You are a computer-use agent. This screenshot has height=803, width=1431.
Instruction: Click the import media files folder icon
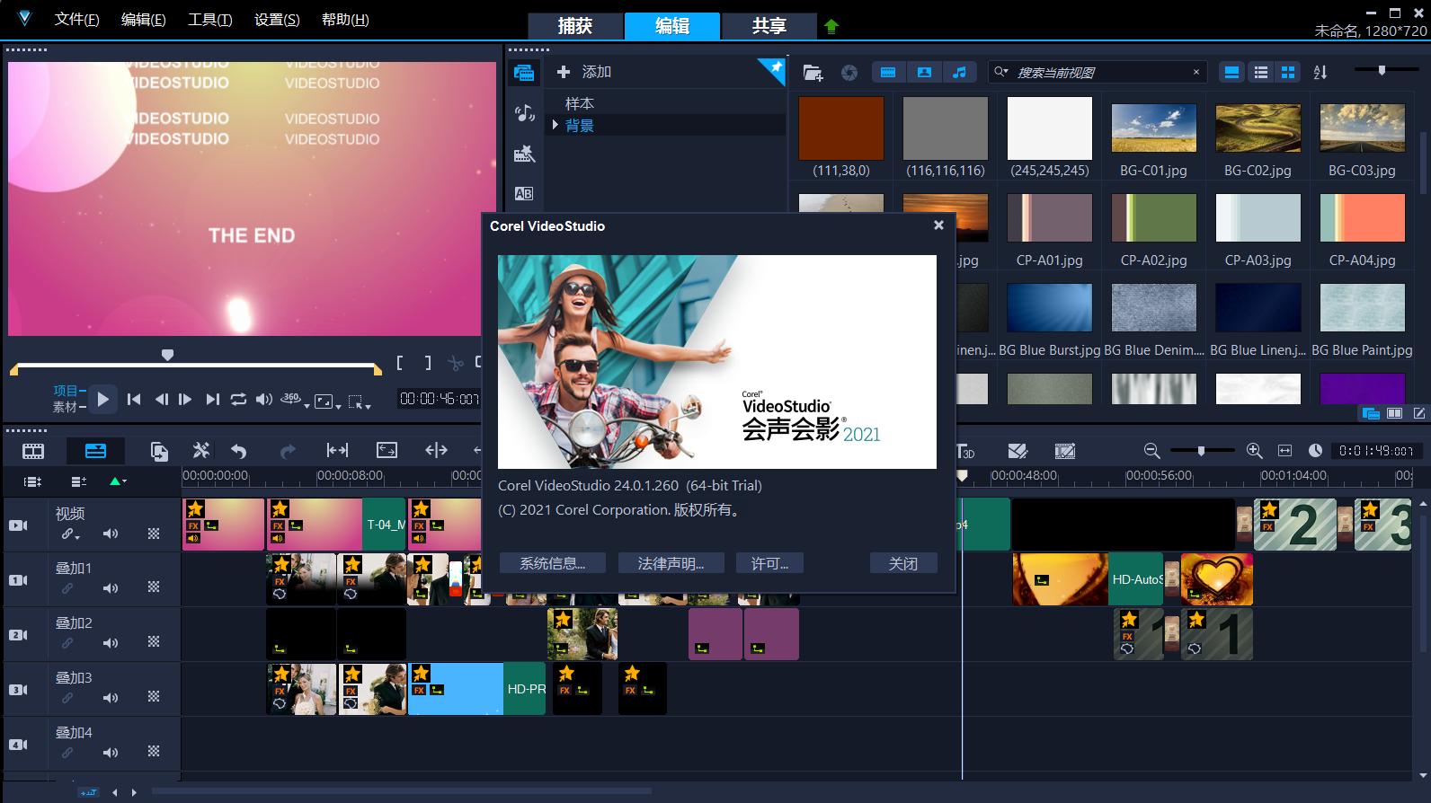click(813, 73)
